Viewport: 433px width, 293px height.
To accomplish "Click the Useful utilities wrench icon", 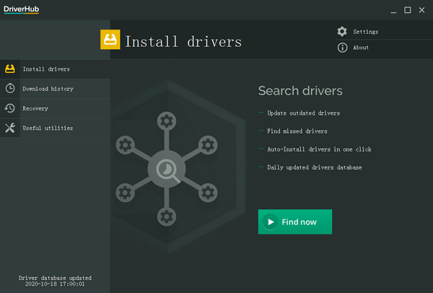I will (x=10, y=128).
